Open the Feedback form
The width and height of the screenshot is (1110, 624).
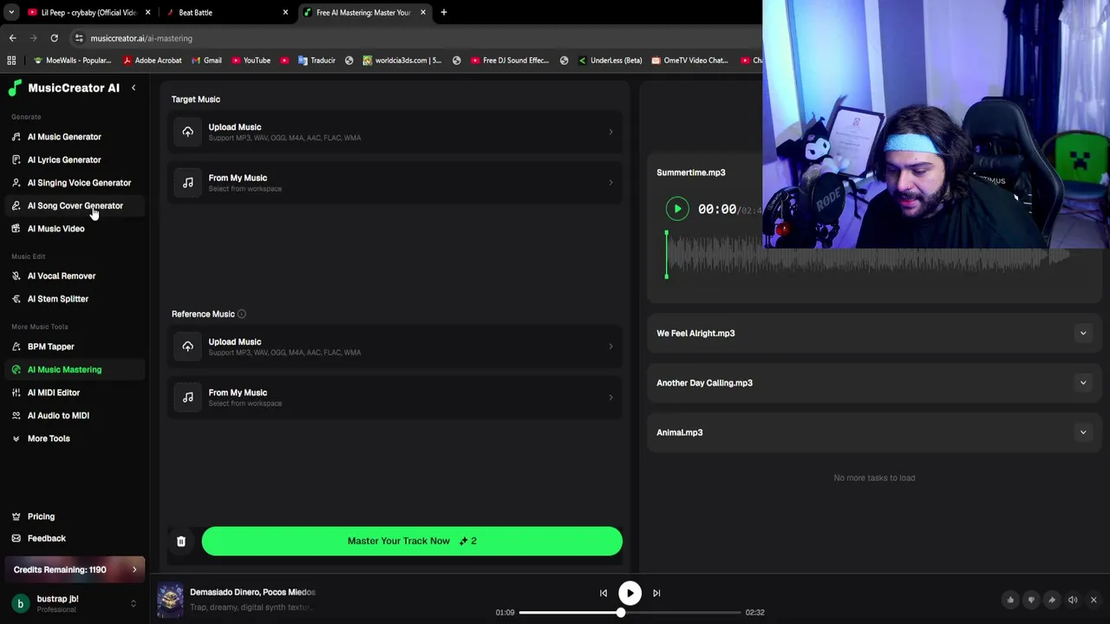pyautogui.click(x=46, y=538)
